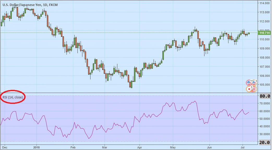
Task: Open the Japan flag economic event marker
Action: pyautogui.click(x=249, y=89)
